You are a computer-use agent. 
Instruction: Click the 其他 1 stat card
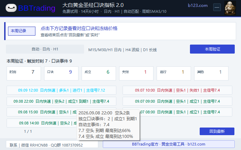point(211,73)
